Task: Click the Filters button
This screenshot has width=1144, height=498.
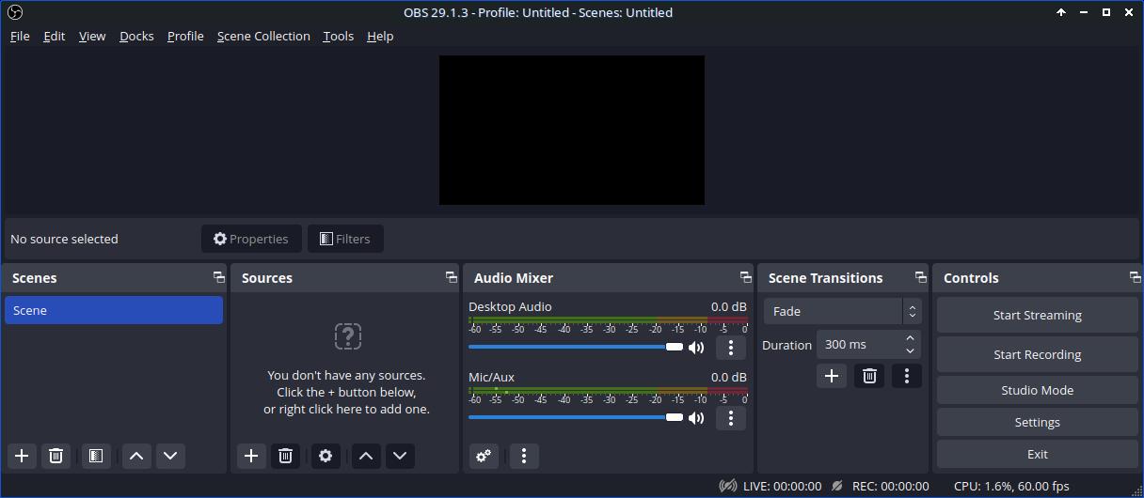Action: 345,239
